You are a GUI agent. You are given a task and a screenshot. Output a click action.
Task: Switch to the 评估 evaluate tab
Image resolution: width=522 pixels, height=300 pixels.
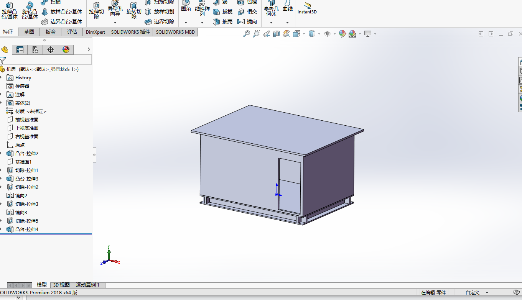(72, 32)
